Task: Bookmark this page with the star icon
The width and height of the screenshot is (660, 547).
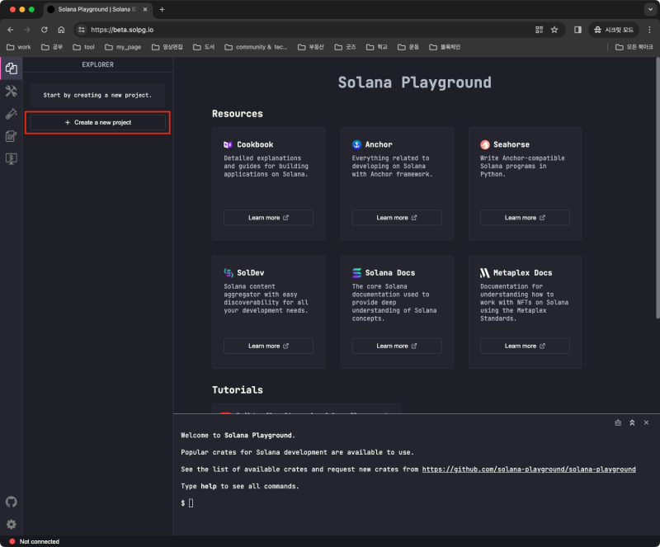Action: click(x=554, y=30)
